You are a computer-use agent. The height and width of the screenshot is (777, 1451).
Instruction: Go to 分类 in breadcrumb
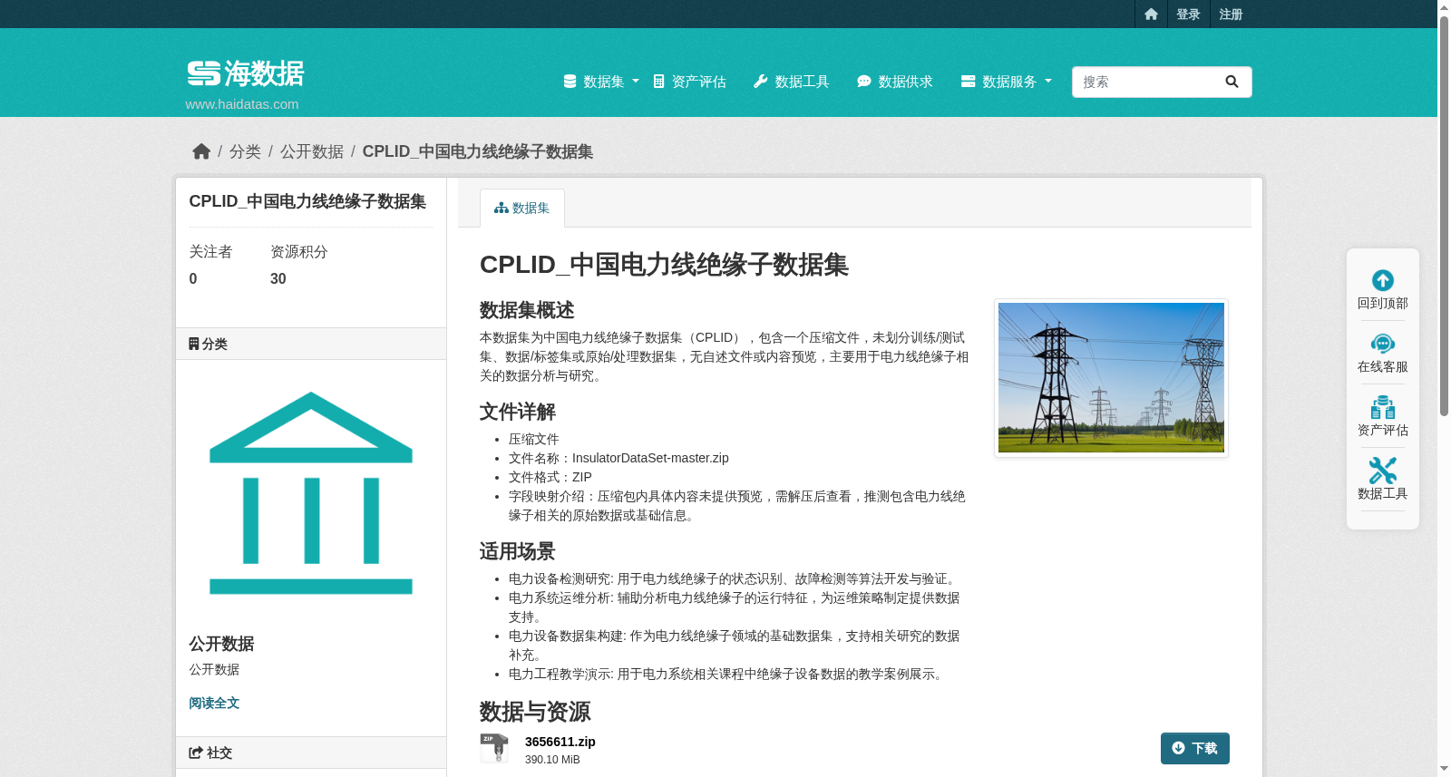point(245,151)
